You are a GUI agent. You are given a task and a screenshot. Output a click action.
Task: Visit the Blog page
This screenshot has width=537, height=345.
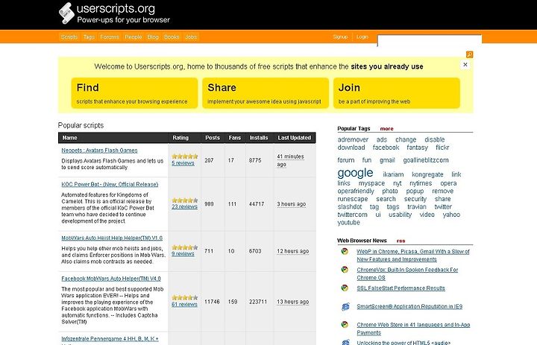[153, 37]
